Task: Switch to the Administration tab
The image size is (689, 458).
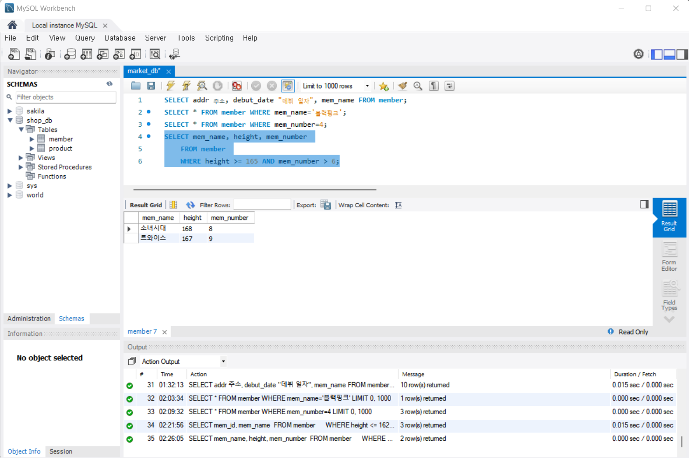Action: click(x=29, y=319)
